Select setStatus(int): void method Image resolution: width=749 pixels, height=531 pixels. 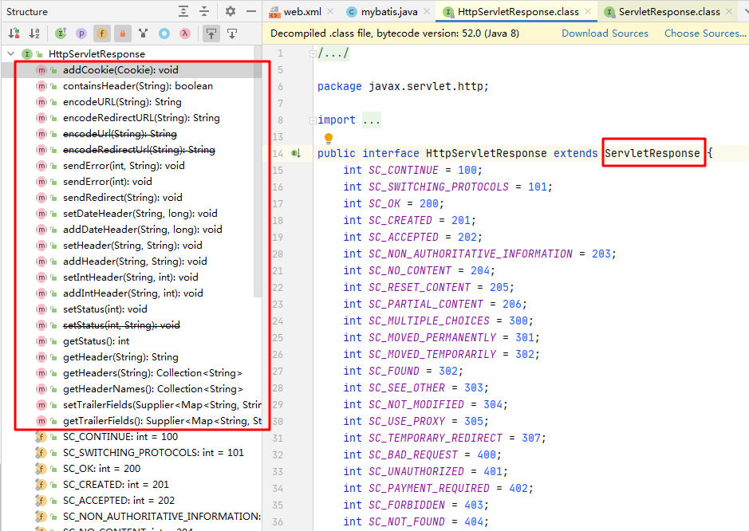pyautogui.click(x=105, y=309)
